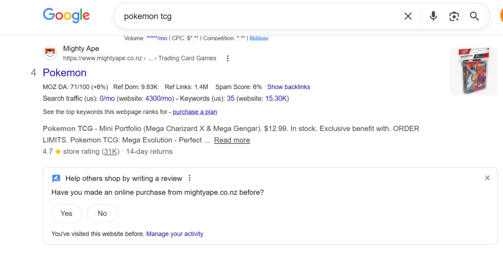The width and height of the screenshot is (503, 254).
Task: Click the Mighty Ape favicon
Action: (50, 53)
